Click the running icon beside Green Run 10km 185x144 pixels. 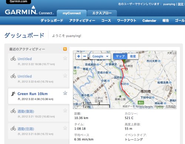(13, 94)
